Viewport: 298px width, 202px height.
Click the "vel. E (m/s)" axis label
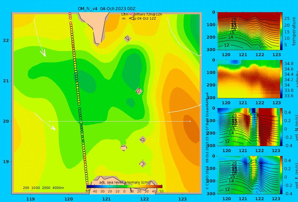296,175
